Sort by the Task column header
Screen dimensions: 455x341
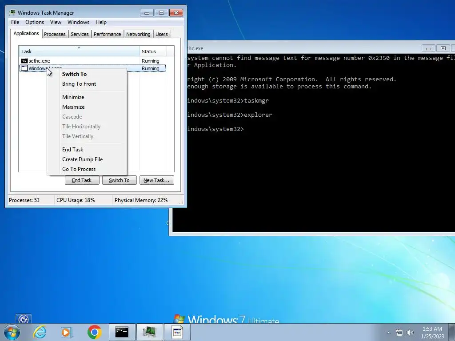coord(79,52)
